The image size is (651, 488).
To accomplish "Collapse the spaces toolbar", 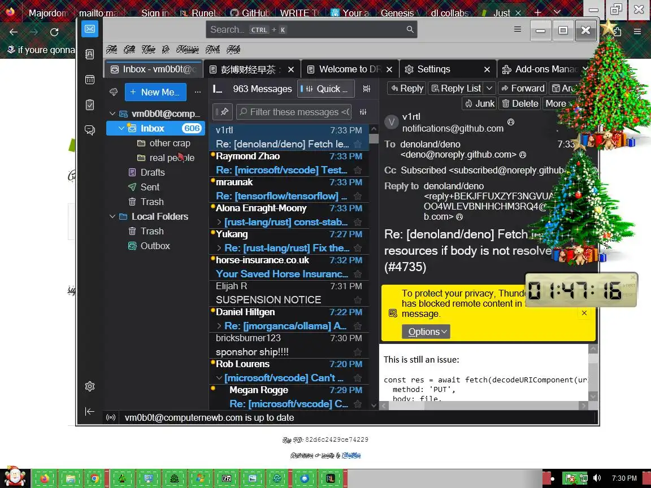I will tap(90, 411).
